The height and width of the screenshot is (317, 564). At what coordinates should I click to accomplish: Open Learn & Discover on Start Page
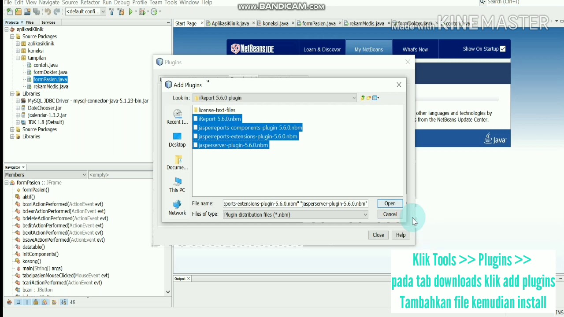pos(322,49)
